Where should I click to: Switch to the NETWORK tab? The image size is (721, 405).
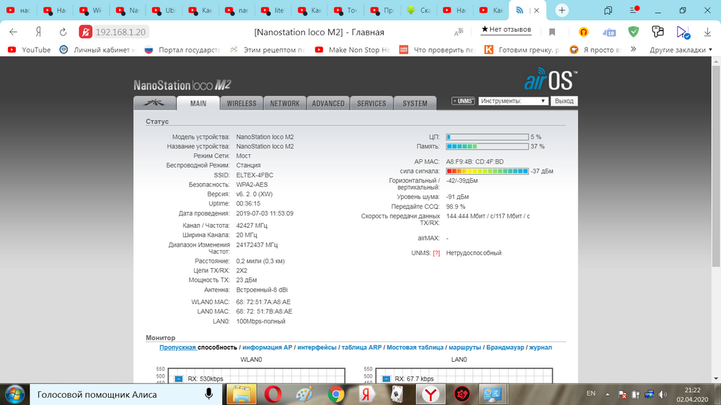coord(285,104)
